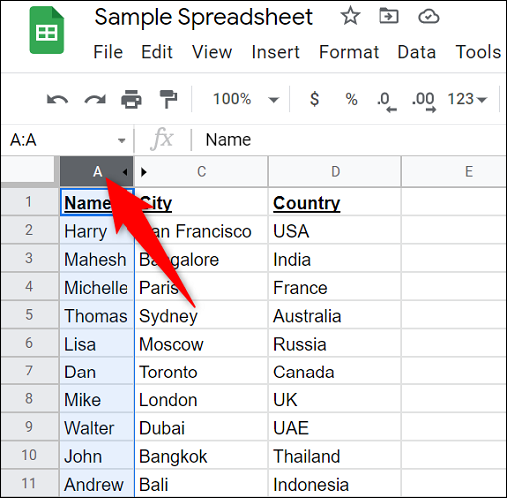The height and width of the screenshot is (498, 507).
Task: Click the move to folder icon
Action: coord(388,16)
